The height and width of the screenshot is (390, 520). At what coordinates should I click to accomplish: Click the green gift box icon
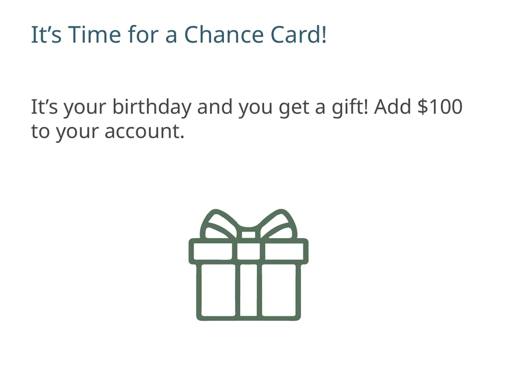point(248,265)
